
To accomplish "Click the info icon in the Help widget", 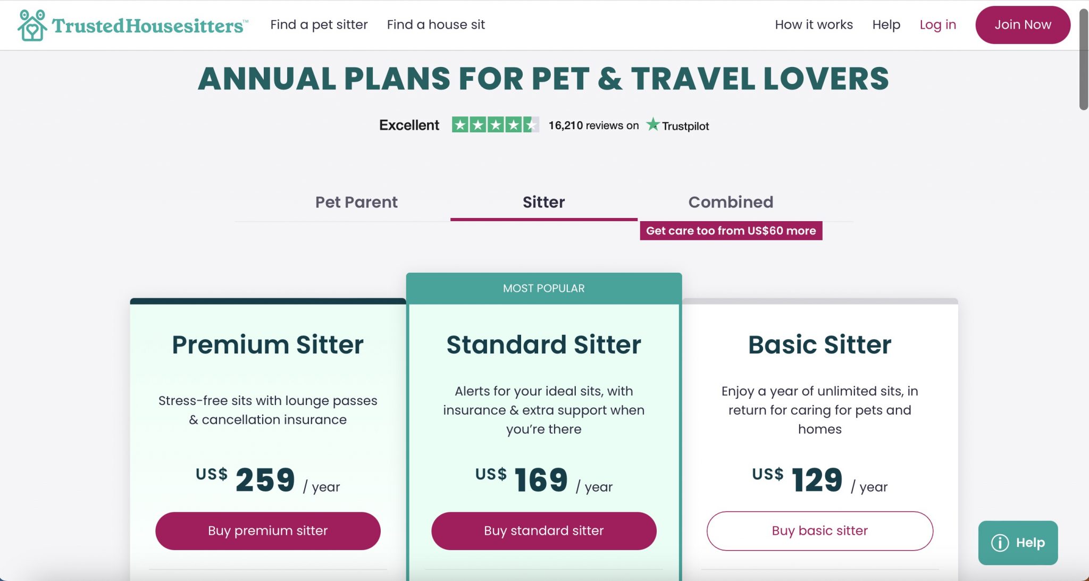I will point(1000,543).
